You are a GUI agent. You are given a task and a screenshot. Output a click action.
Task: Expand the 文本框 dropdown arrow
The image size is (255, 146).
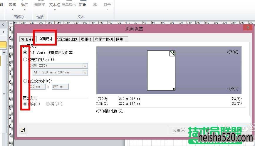55,10
